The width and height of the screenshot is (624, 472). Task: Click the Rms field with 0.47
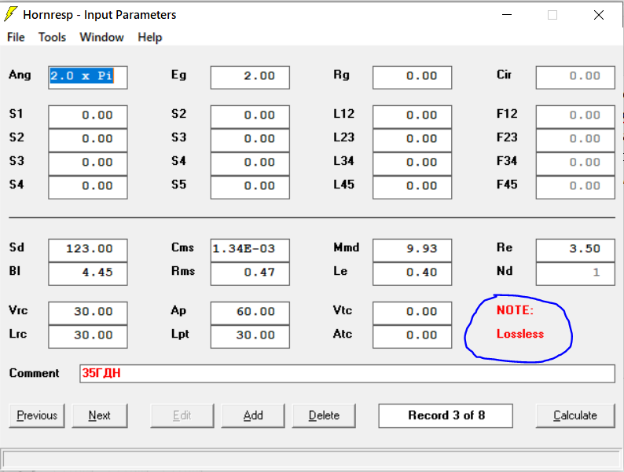[x=250, y=273]
